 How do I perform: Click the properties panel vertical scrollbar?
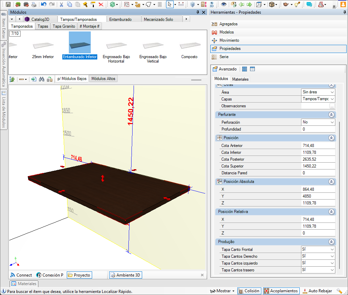click(x=339, y=195)
